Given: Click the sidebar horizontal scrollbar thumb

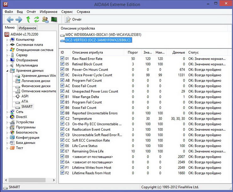Looking at the screenshot, I should tap(27, 180).
